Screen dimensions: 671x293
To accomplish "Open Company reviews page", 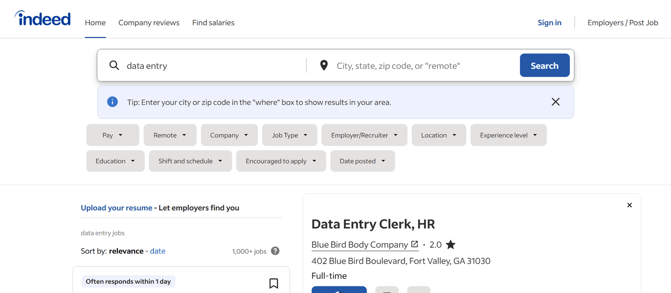I will click(149, 23).
